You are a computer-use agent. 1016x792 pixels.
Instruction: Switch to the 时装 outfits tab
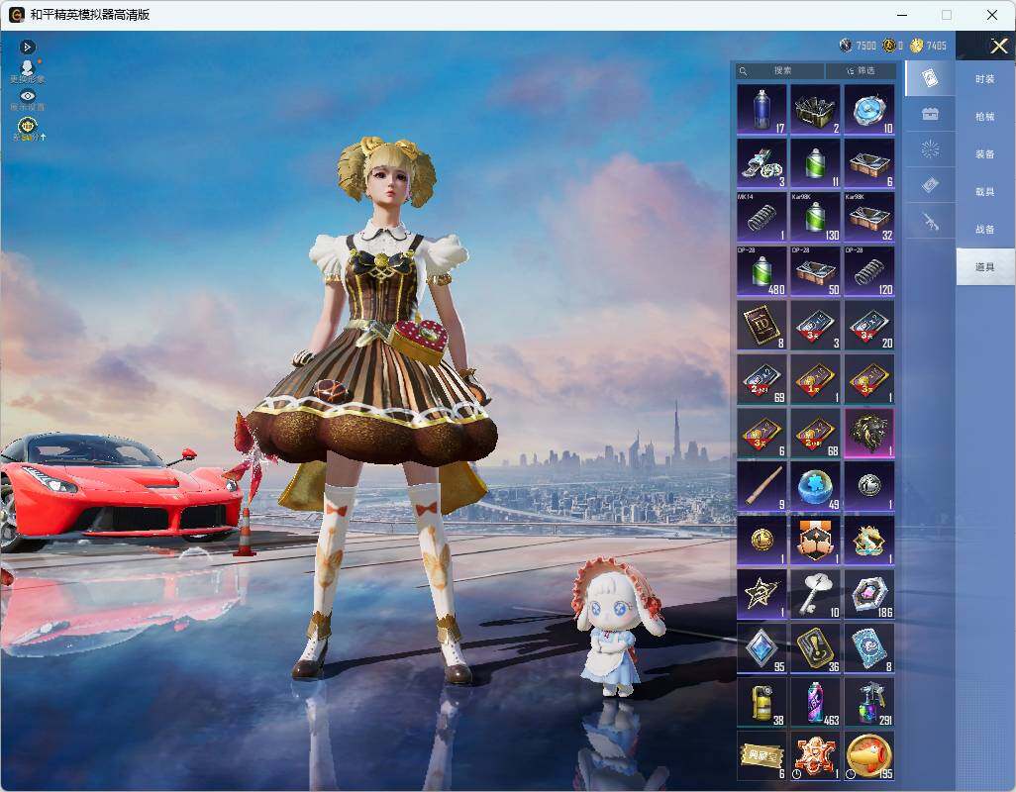pyautogui.click(x=985, y=79)
